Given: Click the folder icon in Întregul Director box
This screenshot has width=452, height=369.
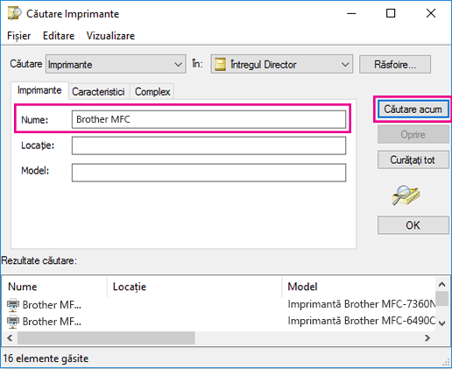Looking at the screenshot, I should [220, 64].
